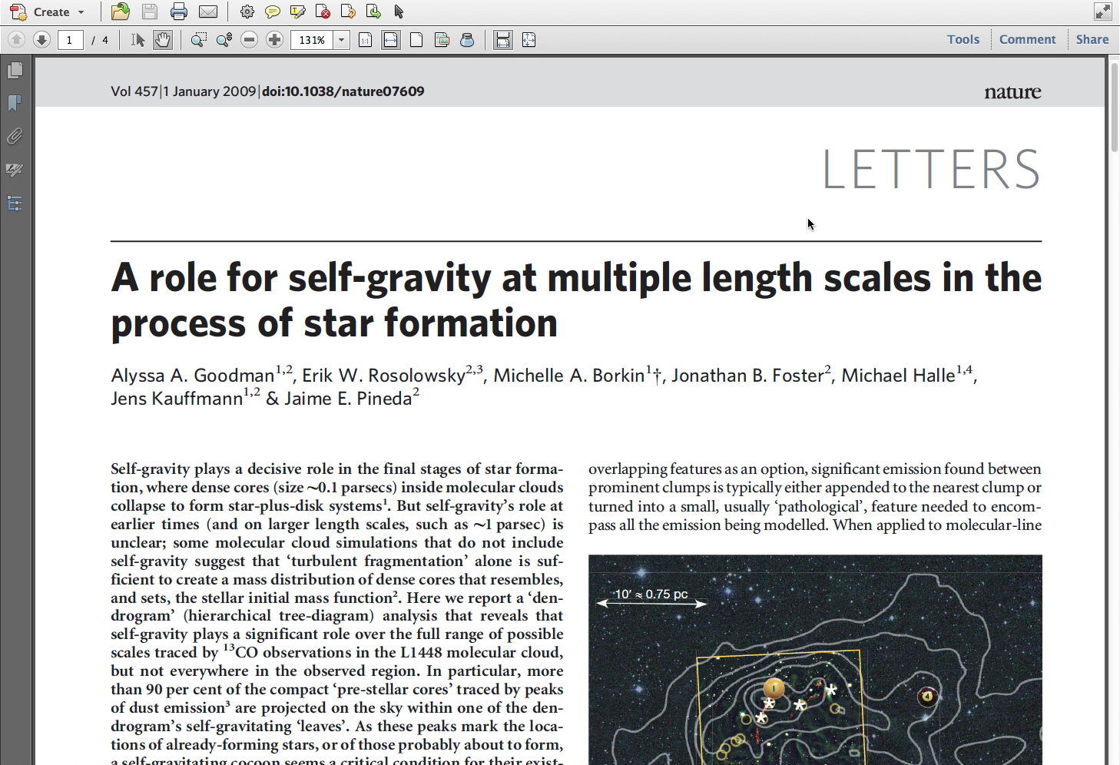Expand the Create dropdown menu
Viewport: 1120px width, 765px height.
(x=81, y=12)
